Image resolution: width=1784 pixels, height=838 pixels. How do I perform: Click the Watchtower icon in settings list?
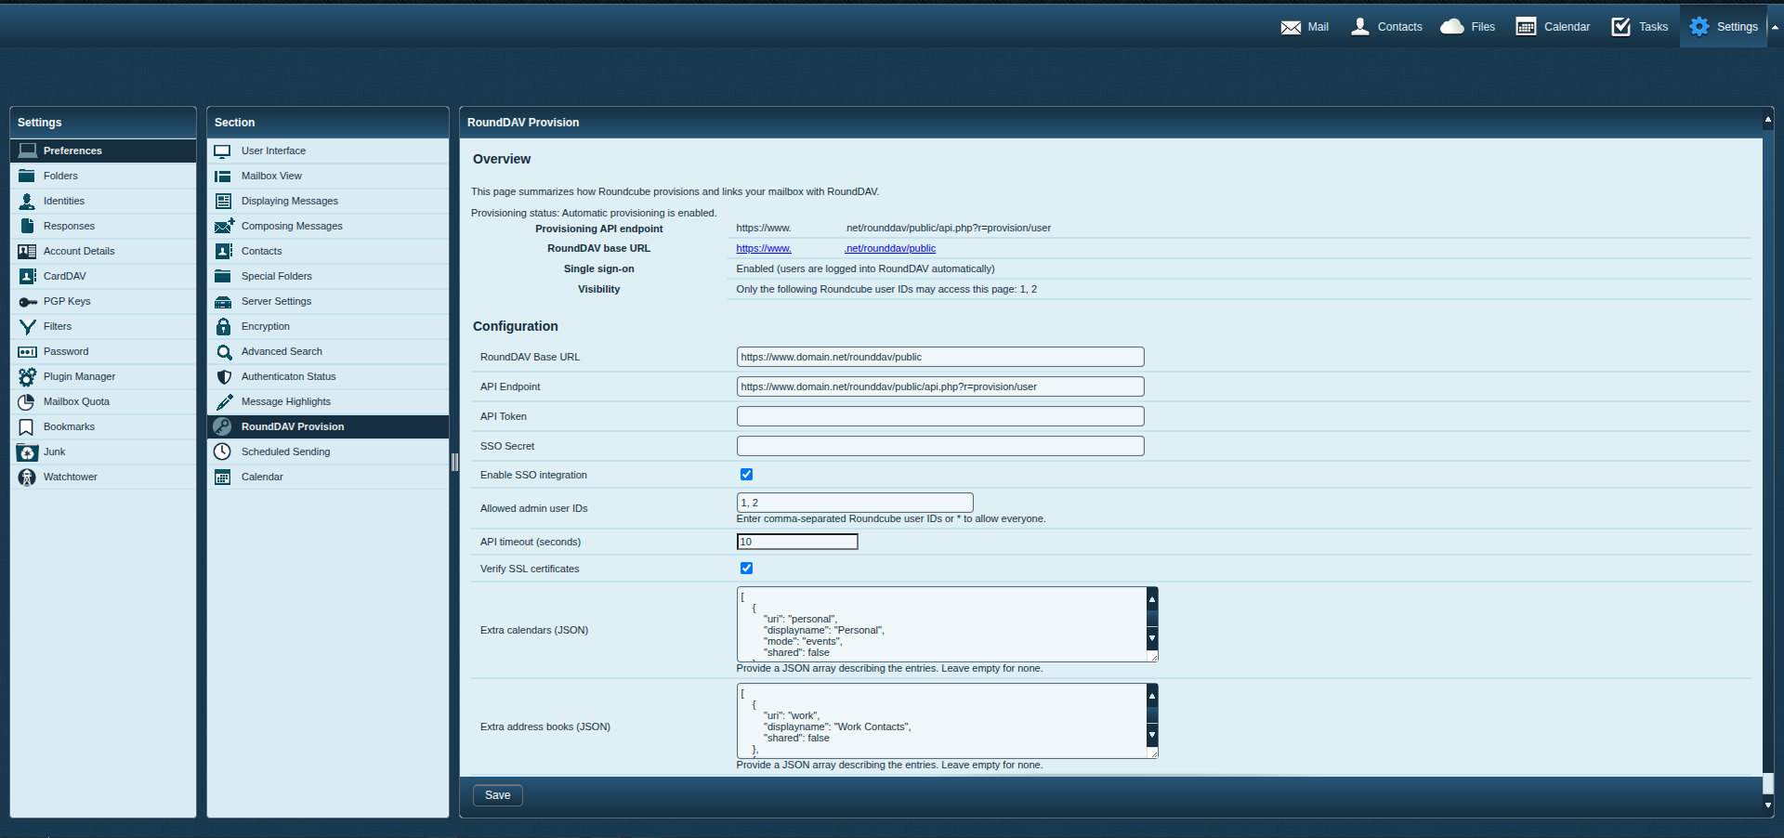click(x=28, y=478)
